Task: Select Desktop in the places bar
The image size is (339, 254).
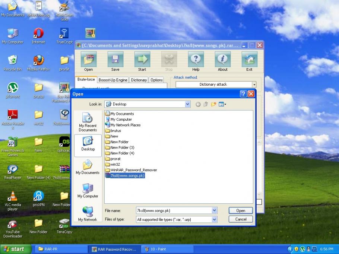Action: [88, 145]
